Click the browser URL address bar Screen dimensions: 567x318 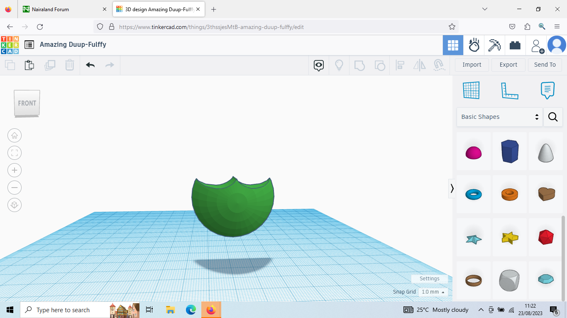point(276,27)
